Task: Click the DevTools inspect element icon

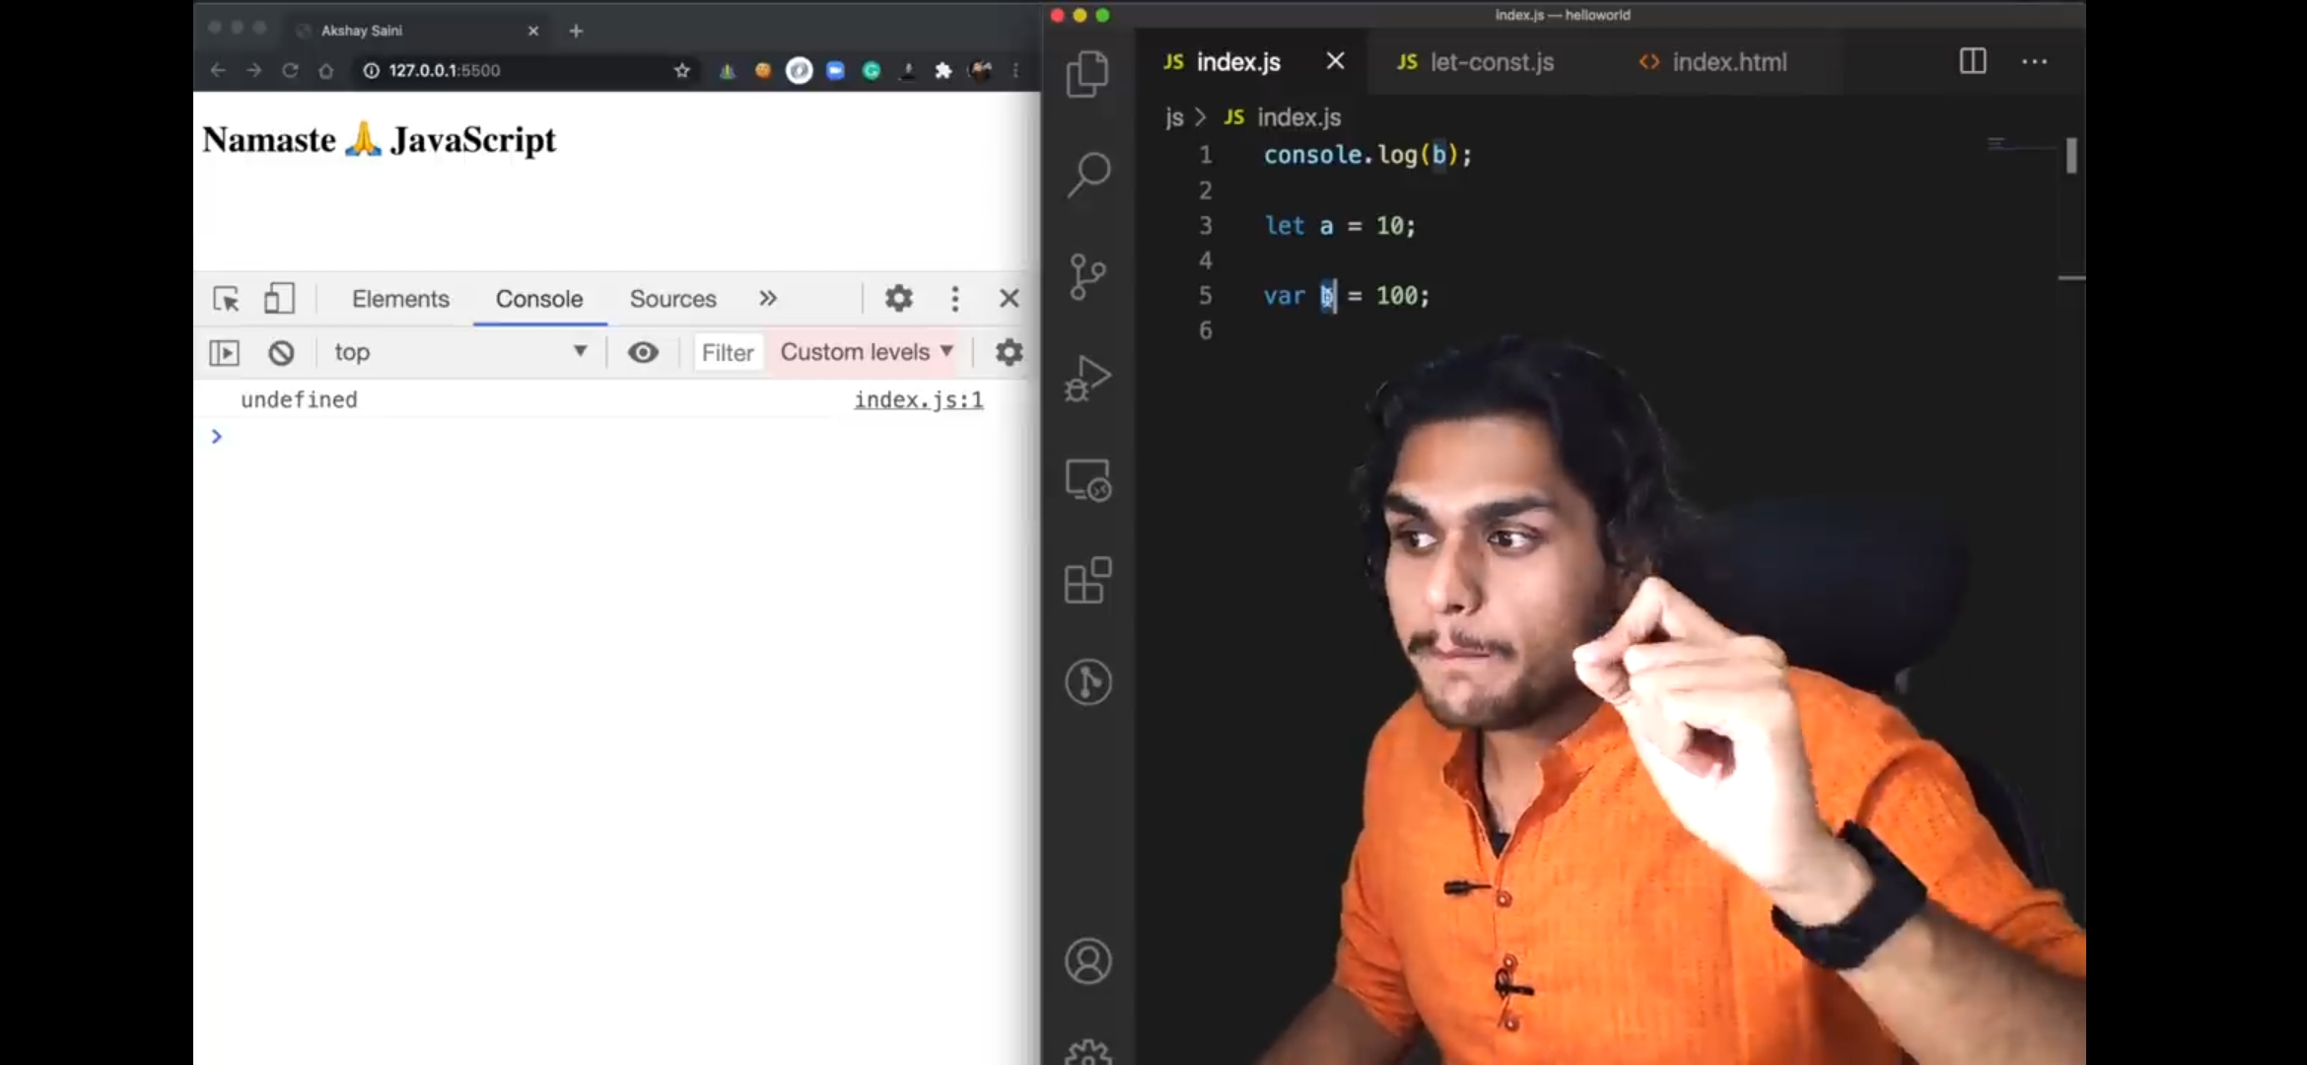Action: point(226,299)
